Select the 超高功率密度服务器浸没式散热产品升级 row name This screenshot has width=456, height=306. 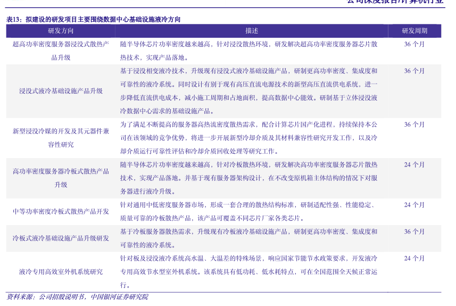(61, 51)
